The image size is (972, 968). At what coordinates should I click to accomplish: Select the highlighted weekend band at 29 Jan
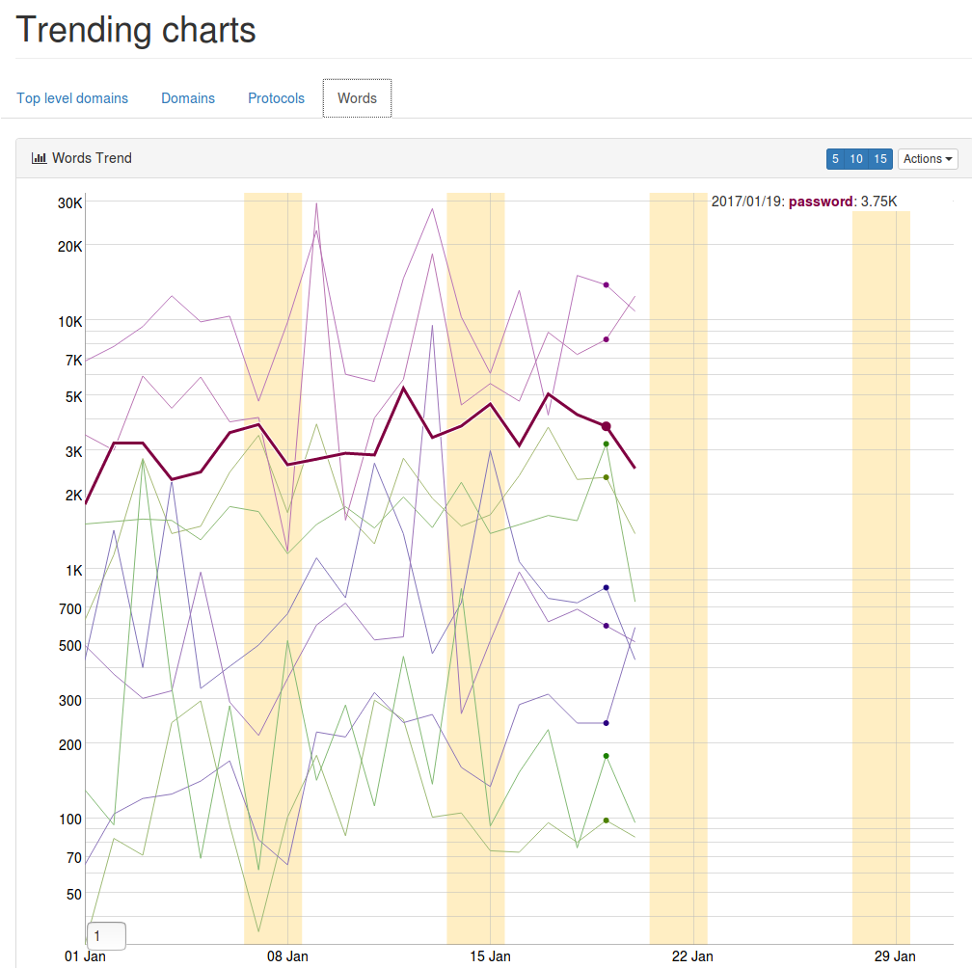[x=880, y=578]
